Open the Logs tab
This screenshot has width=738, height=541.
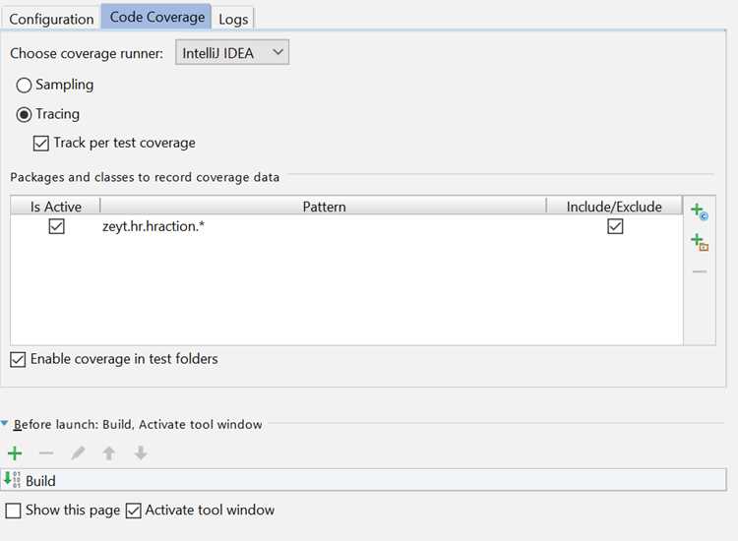(233, 20)
